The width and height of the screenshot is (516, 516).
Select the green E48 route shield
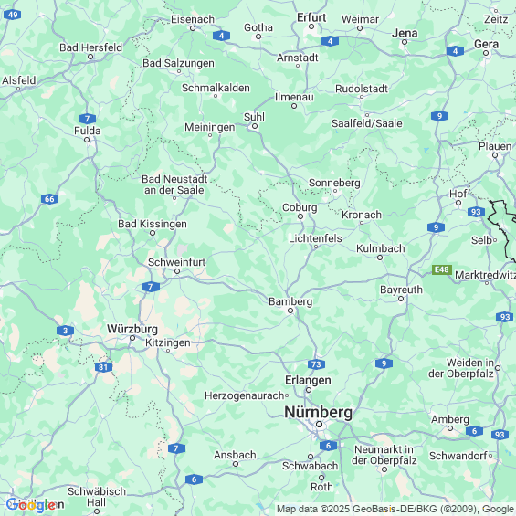tap(442, 269)
